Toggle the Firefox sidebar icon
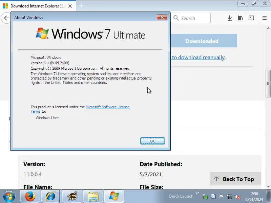Image resolution: width=271 pixels, height=203 pixels. click(x=251, y=18)
